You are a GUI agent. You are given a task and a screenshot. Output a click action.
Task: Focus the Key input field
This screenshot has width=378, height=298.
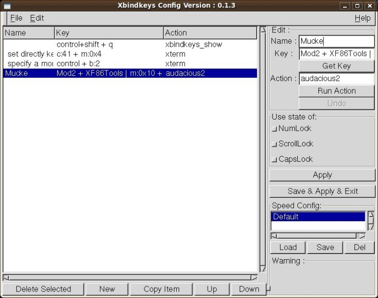coord(337,54)
